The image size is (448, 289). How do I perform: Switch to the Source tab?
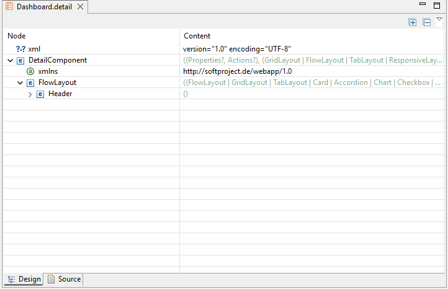(64, 280)
